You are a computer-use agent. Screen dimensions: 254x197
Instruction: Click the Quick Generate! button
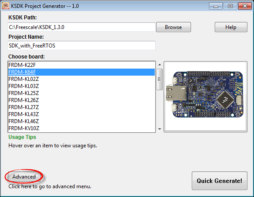pyautogui.click(x=220, y=181)
